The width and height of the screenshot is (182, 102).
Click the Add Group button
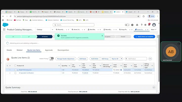105,59
